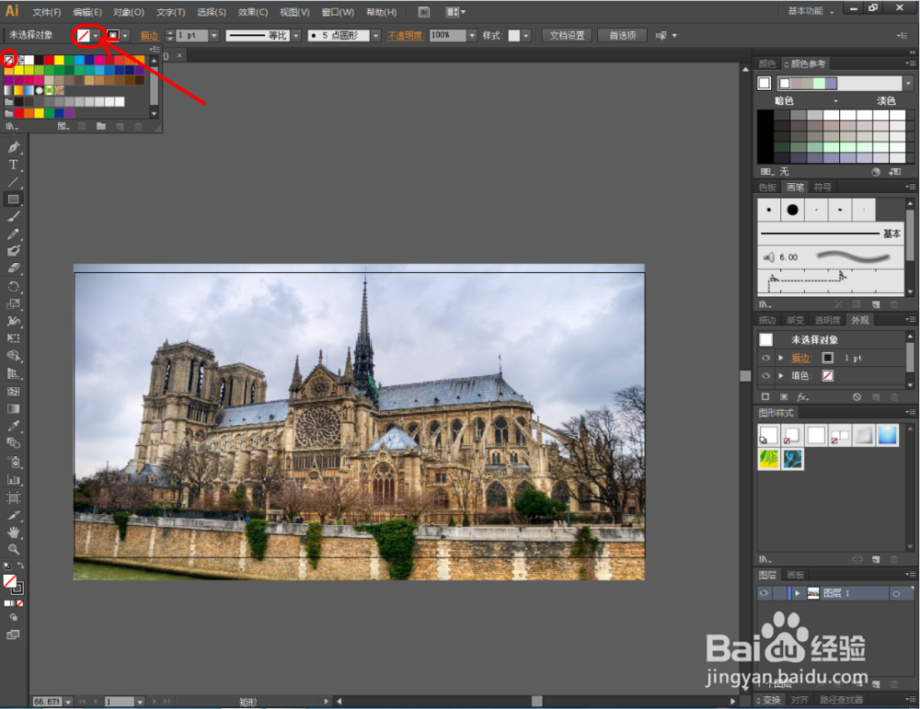The height and width of the screenshot is (709, 920).
Task: Open the 对象(O) menu
Action: [129, 12]
